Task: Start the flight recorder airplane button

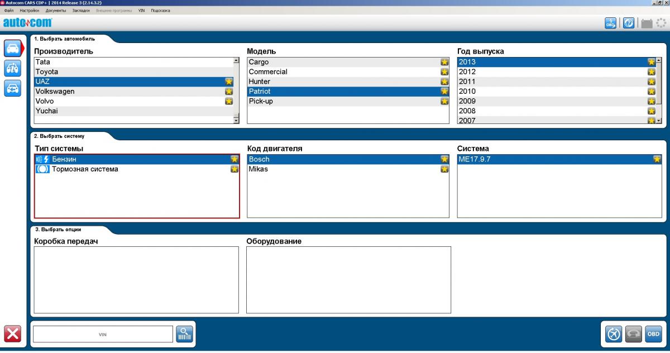Action: (x=614, y=334)
